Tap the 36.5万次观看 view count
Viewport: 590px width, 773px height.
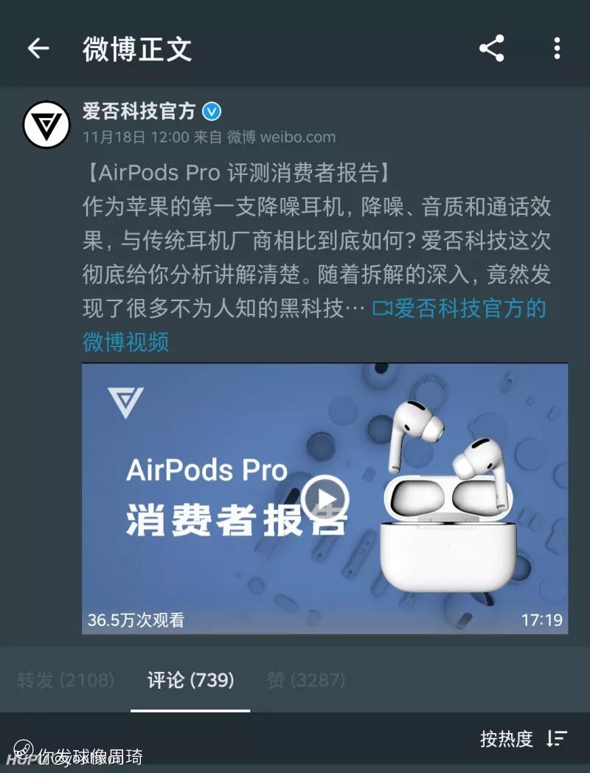point(136,619)
